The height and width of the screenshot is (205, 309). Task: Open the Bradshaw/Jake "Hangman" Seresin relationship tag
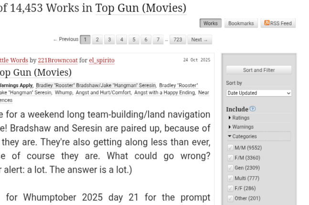click(x=96, y=85)
